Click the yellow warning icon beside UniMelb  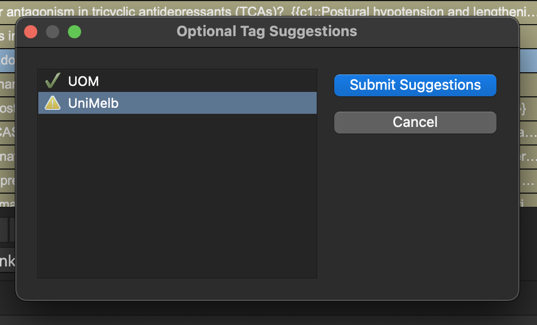[x=53, y=103]
